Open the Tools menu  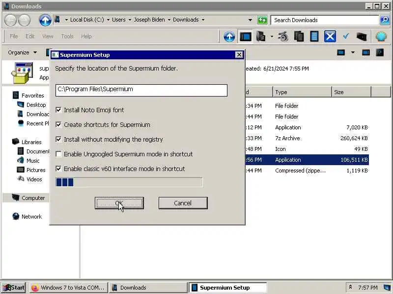67,36
